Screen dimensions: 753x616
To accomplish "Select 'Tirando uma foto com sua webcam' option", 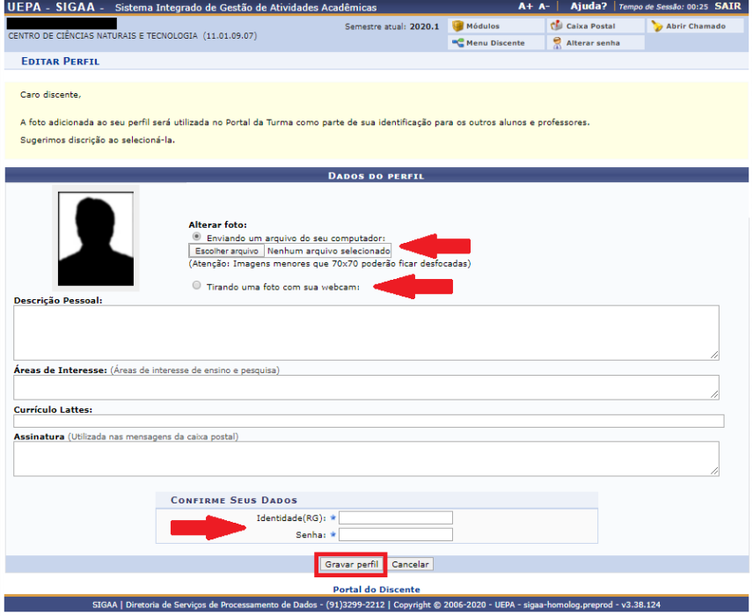I will coord(196,285).
